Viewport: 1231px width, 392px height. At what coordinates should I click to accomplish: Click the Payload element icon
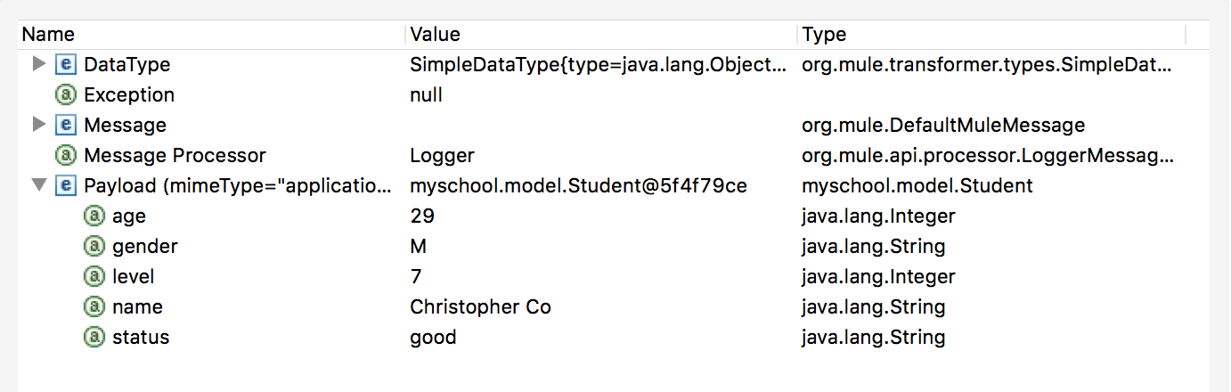[65, 185]
